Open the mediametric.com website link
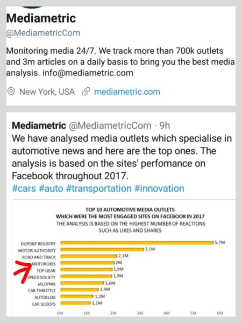Screen dimensions: 242x323 127,92
